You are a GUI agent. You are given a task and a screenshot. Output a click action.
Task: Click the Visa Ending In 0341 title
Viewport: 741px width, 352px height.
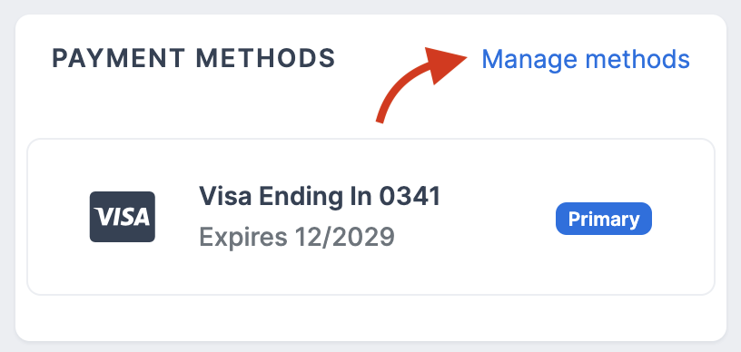click(320, 196)
